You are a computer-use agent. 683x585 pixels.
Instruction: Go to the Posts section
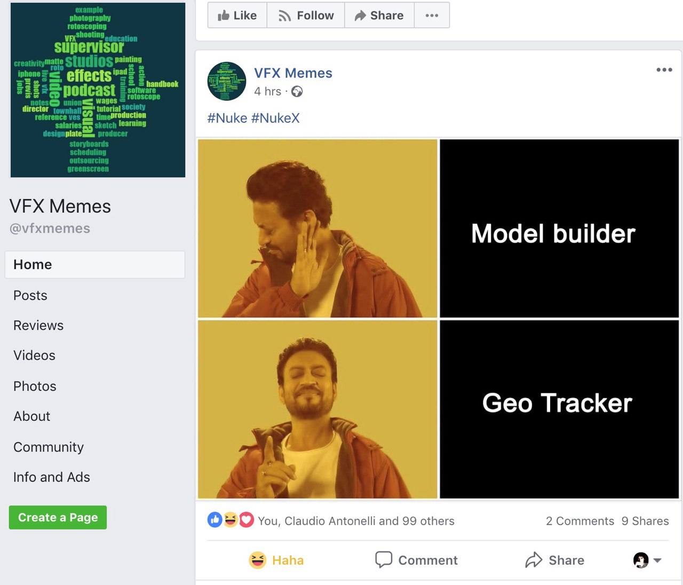pyautogui.click(x=30, y=296)
